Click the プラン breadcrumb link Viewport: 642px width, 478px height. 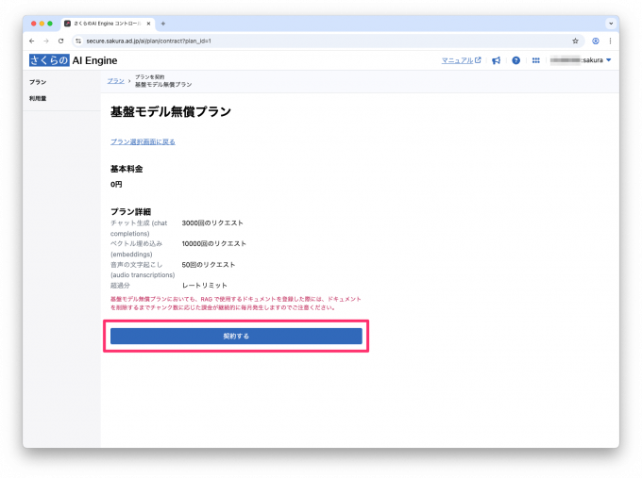(115, 80)
